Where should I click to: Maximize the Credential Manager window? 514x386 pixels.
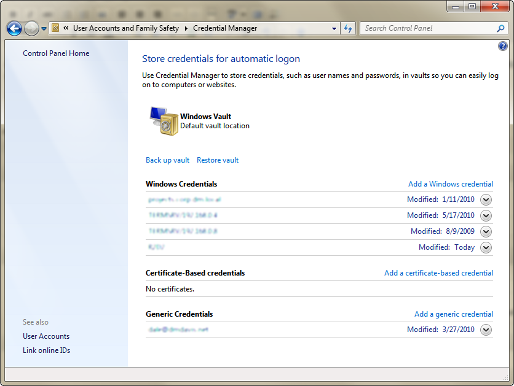tap(472, 7)
